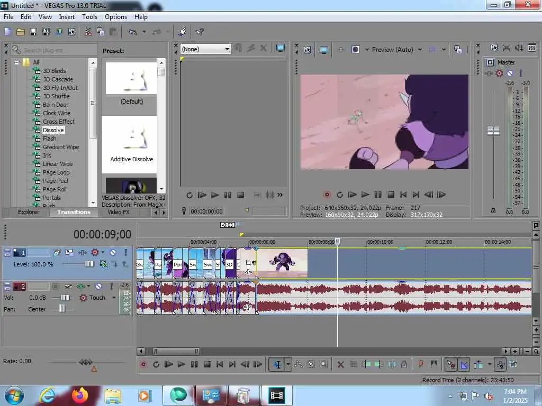Toggle Enable Snapping in timeline toolbar
542x406 pixels.
(x=451, y=364)
